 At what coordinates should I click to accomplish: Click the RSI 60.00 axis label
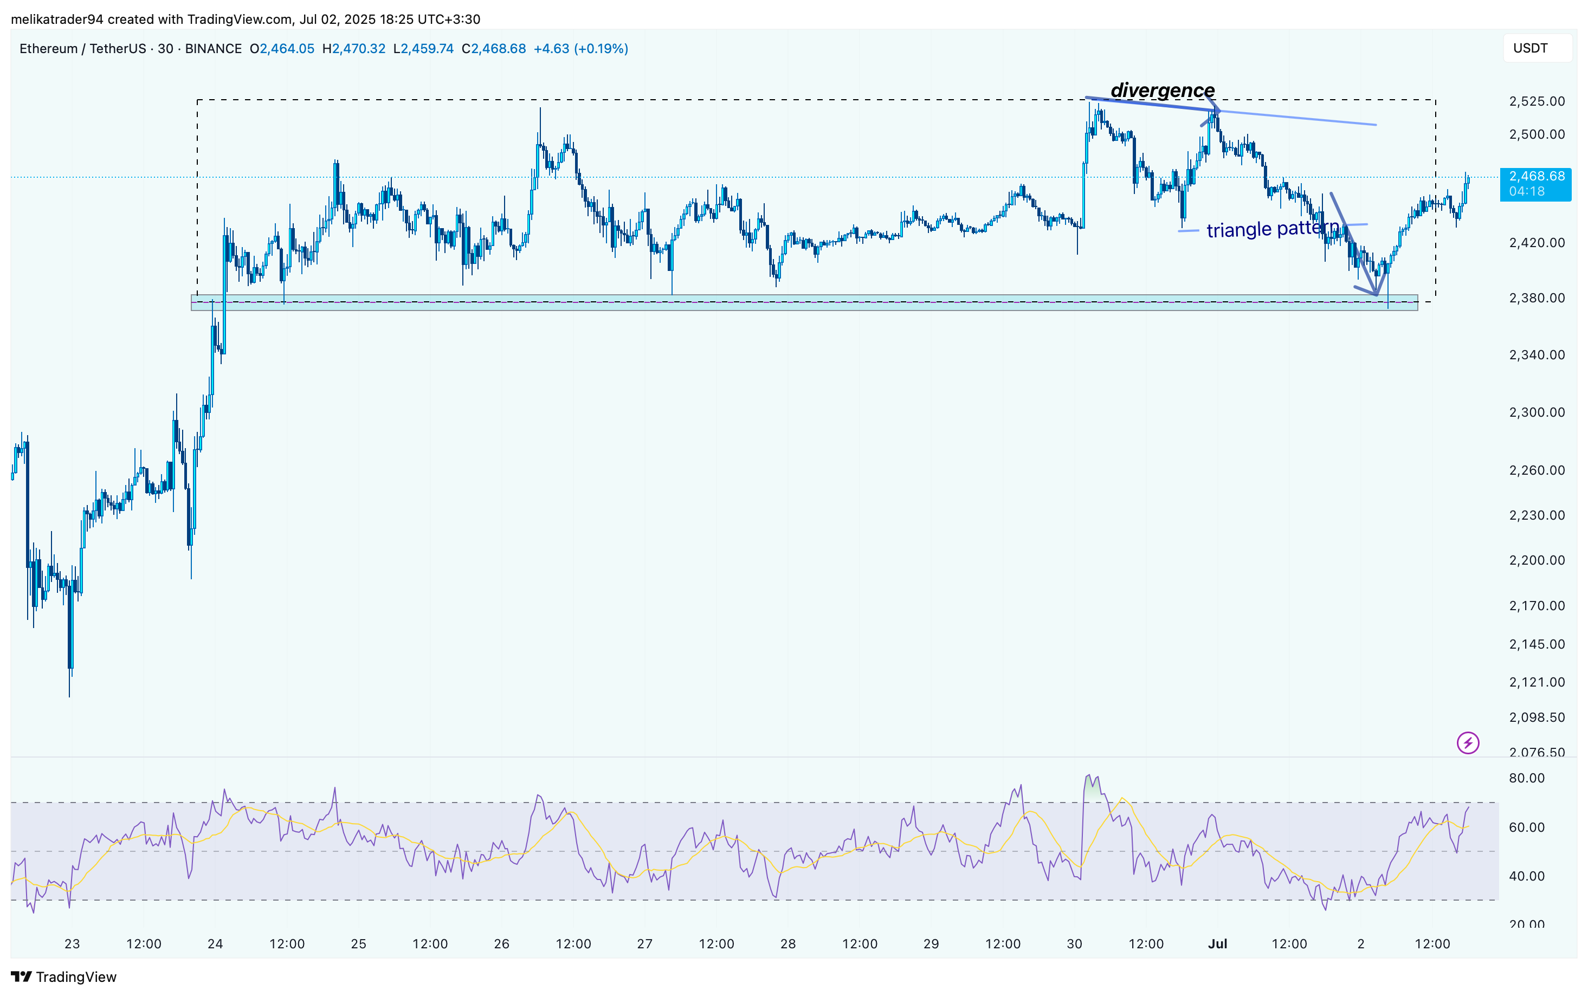[1527, 827]
